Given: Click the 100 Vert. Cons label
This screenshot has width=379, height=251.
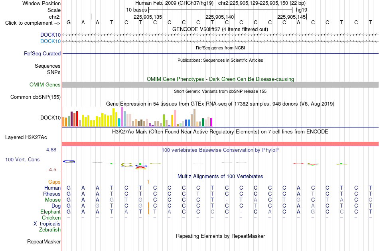Looking at the screenshot, I should point(22,159).
